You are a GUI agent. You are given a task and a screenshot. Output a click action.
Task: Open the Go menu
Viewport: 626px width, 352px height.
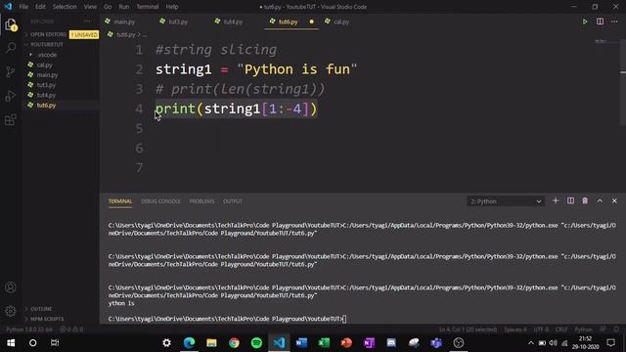[108, 7]
